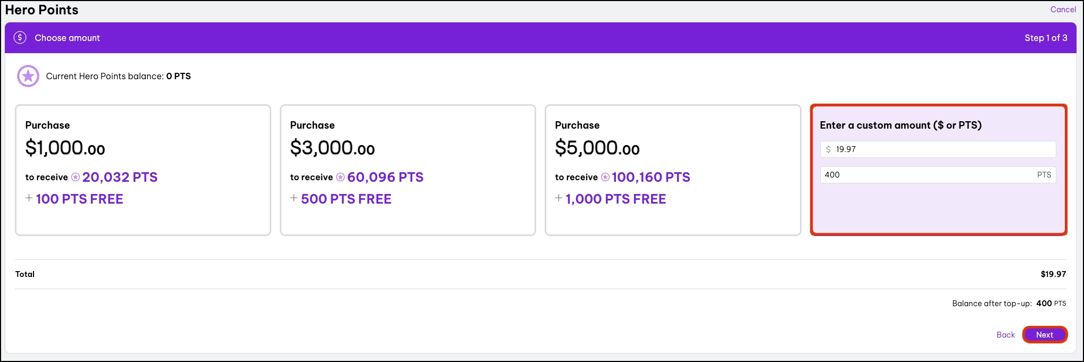This screenshot has height=362, width=1084.
Task: Select the custom amount card heading
Action: [900, 125]
